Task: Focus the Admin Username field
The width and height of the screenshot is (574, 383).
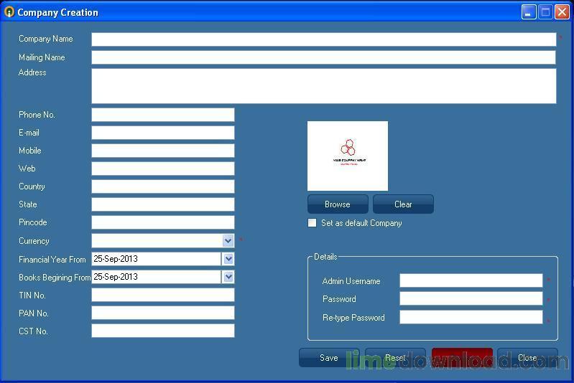Action: tap(471, 280)
